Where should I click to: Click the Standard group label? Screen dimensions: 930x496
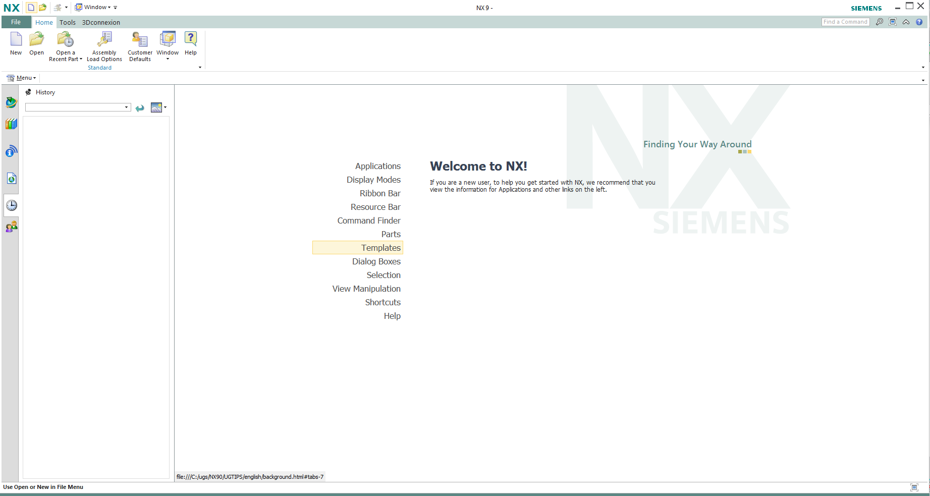(99, 68)
